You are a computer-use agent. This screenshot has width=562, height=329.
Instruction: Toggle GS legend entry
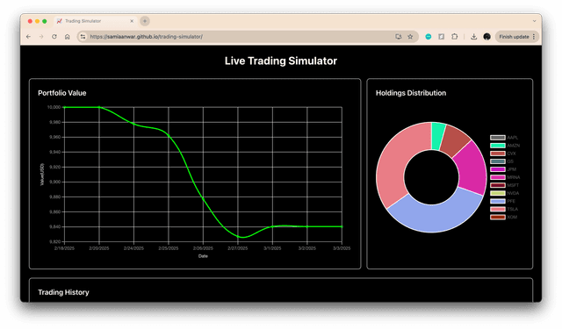501,161
